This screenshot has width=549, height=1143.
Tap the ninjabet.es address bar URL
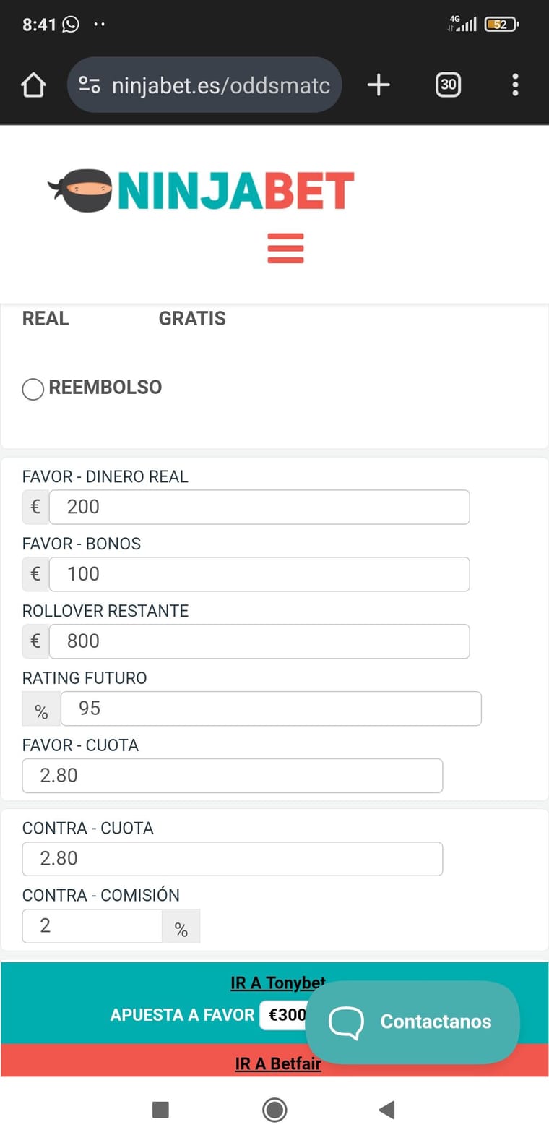coord(220,85)
